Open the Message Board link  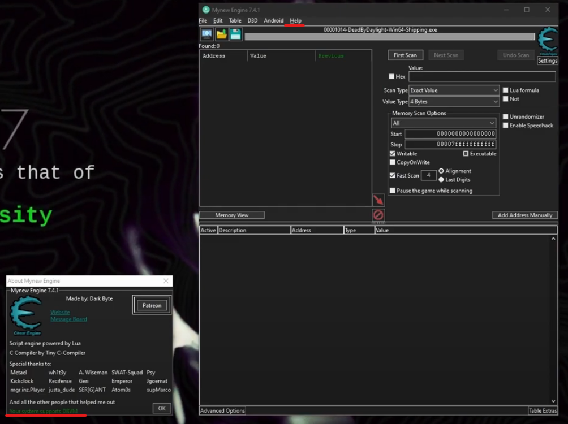[x=68, y=319]
